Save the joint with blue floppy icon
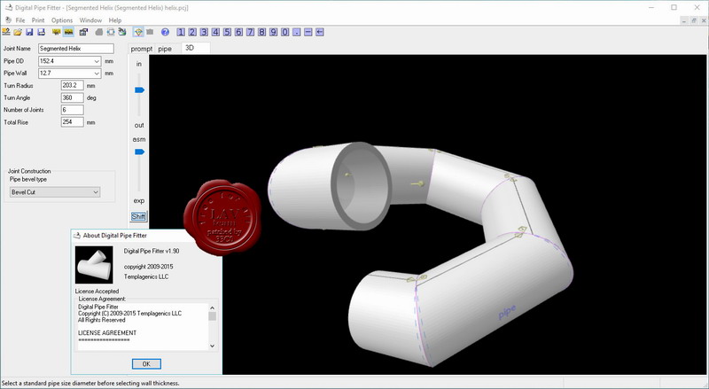This screenshot has height=389, width=709. (x=29, y=32)
